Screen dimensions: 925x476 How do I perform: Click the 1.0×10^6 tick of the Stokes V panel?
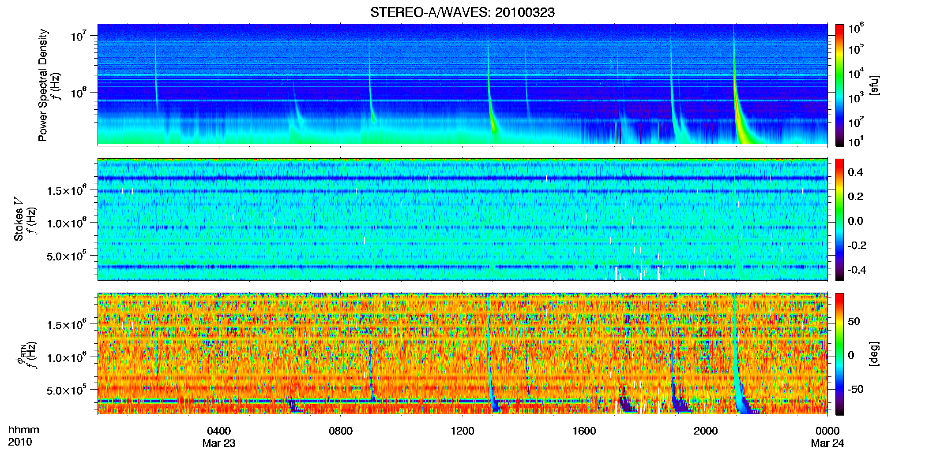67,223
